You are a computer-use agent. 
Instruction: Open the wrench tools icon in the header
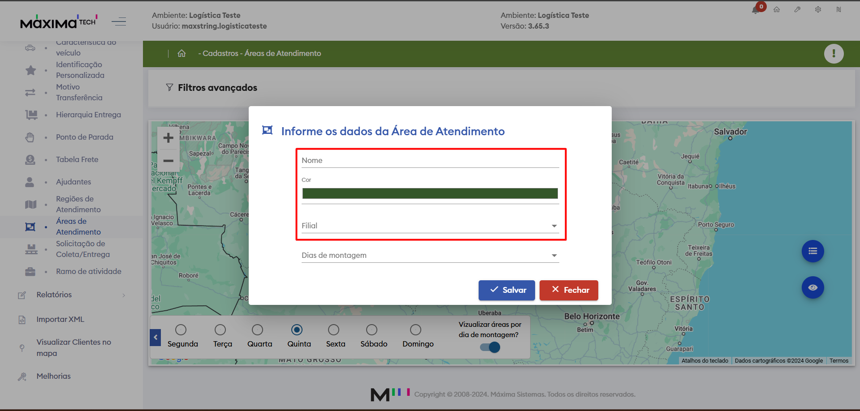(797, 9)
